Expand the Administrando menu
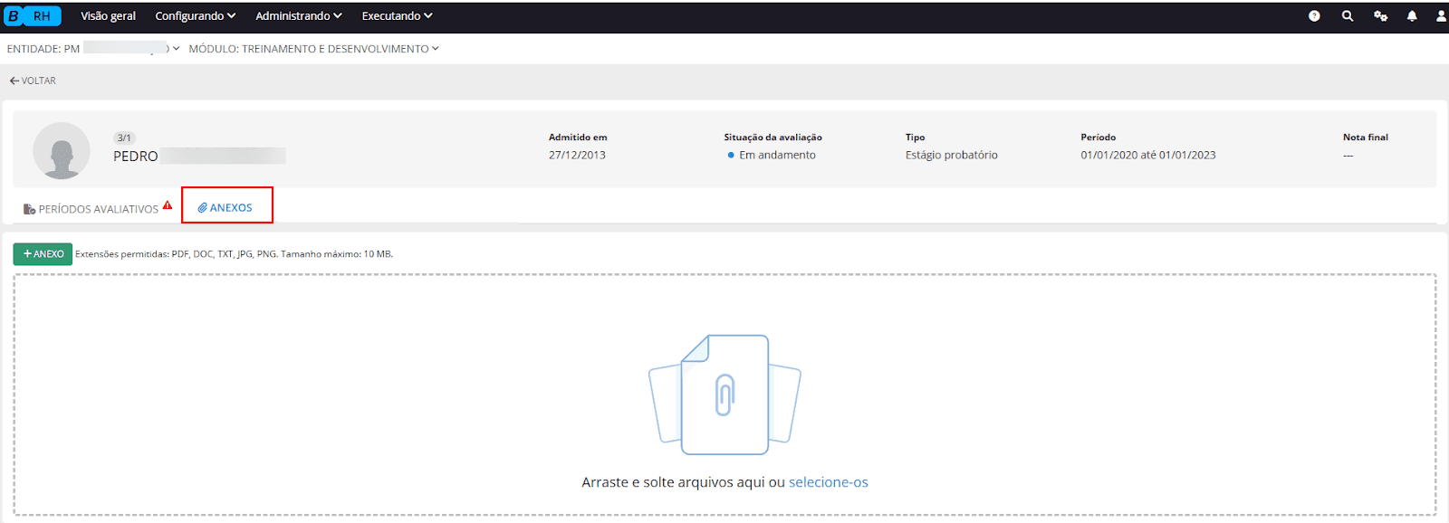This screenshot has width=1449, height=523. click(x=299, y=16)
